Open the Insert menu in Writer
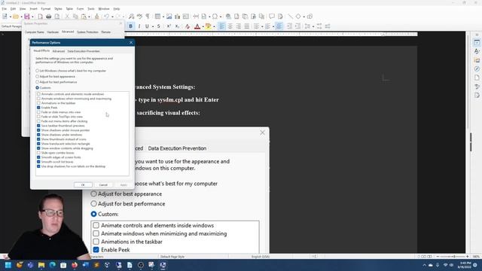The width and height of the screenshot is (482, 271). point(33,9)
